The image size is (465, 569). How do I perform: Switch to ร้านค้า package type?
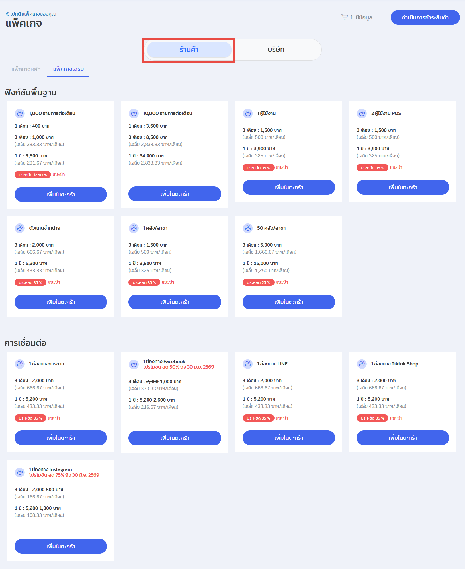[189, 50]
